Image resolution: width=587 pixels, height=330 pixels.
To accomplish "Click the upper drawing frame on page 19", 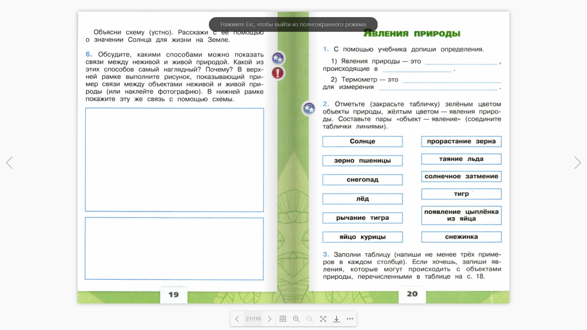I will (x=174, y=160).
